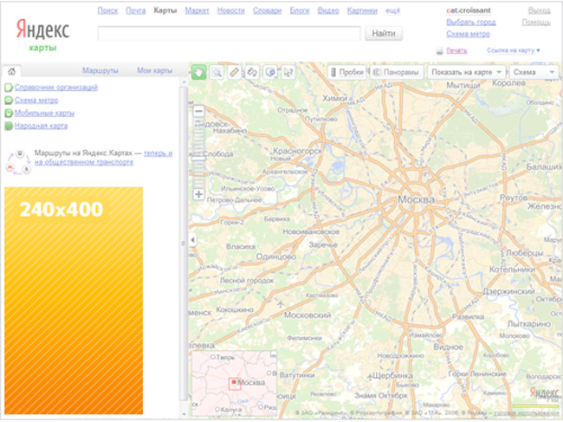
Task: Select the hand pan tool
Action: click(198, 72)
